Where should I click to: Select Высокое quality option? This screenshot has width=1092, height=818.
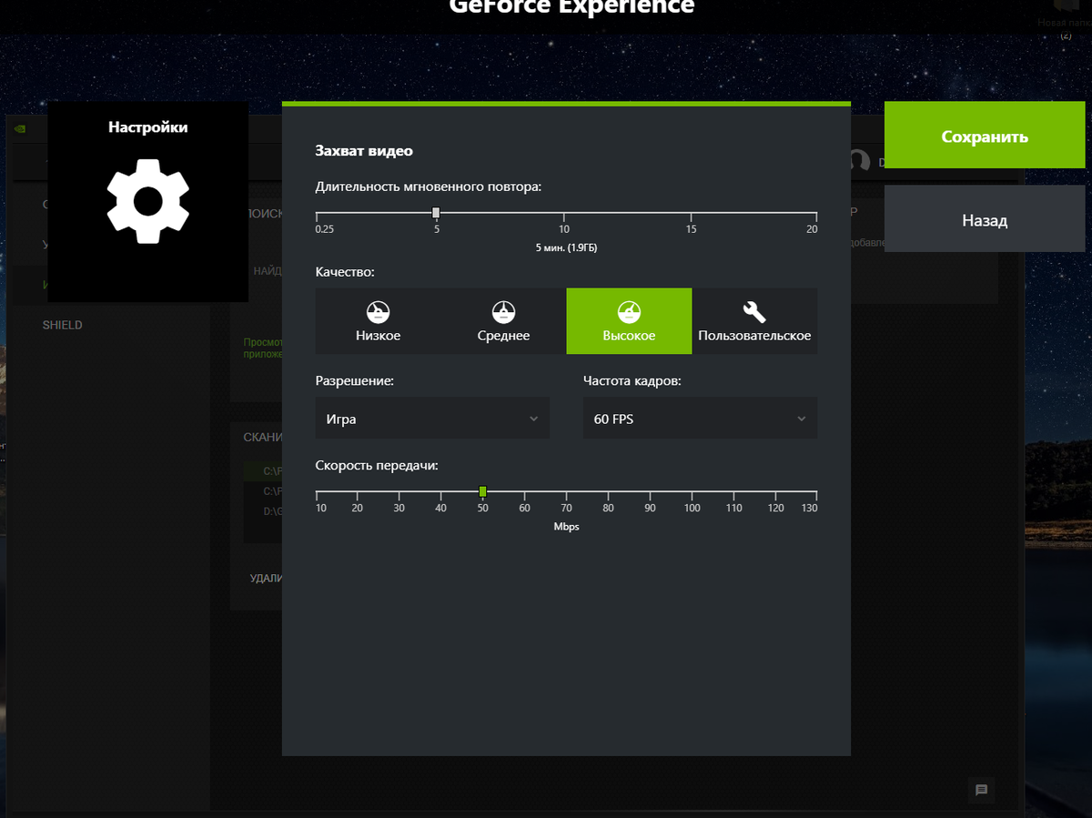click(629, 321)
